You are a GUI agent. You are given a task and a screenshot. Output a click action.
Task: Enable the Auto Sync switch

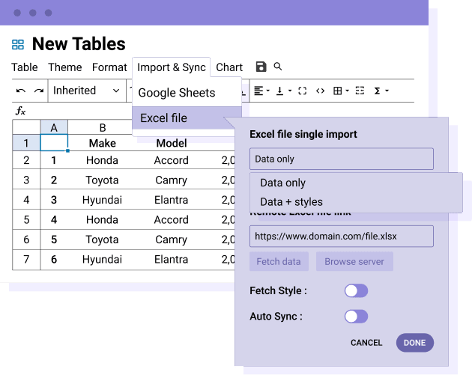pyautogui.click(x=356, y=317)
